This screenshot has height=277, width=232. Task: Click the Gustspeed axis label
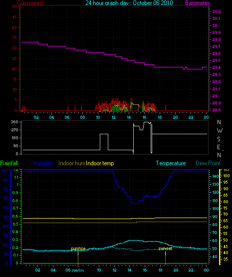30,3
